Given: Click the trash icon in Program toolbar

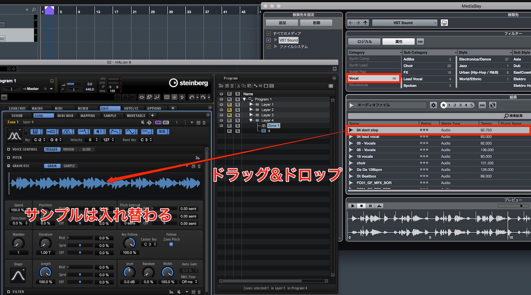Looking at the screenshot, I should (232, 86).
